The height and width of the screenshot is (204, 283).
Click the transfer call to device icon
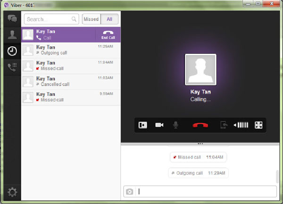[224, 125]
